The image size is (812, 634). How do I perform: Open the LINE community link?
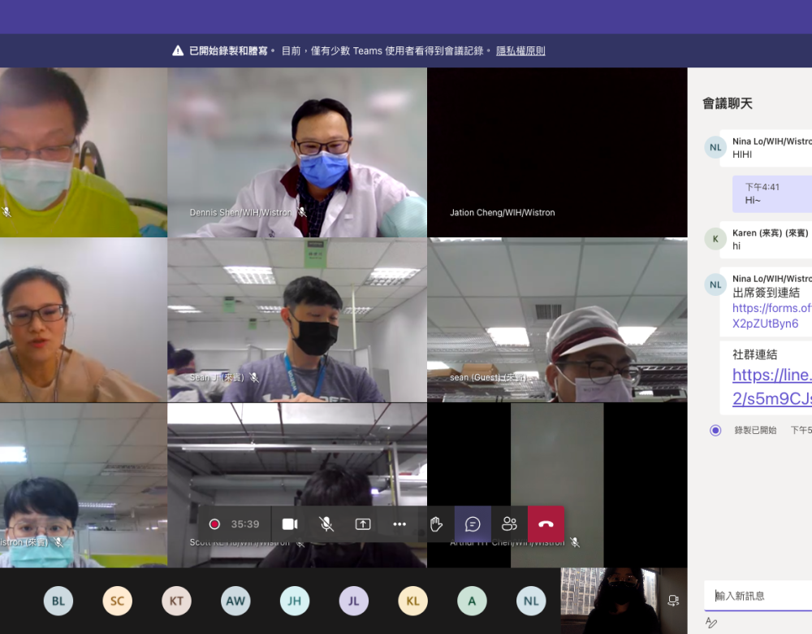tap(771, 387)
